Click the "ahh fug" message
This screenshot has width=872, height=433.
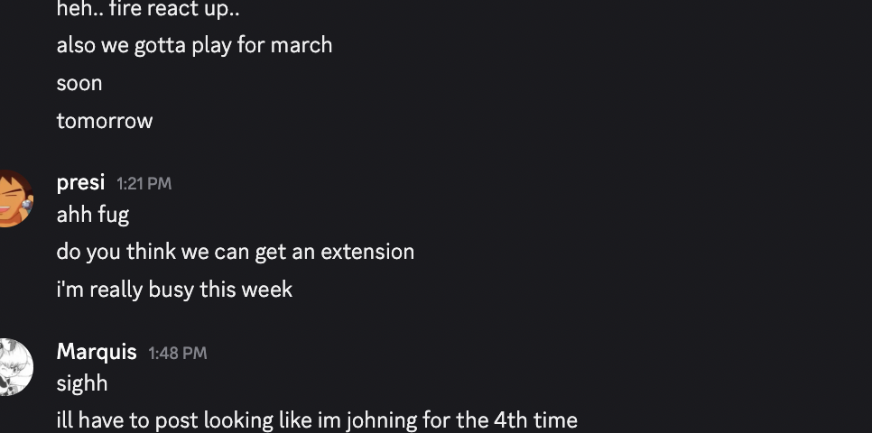coord(93,215)
